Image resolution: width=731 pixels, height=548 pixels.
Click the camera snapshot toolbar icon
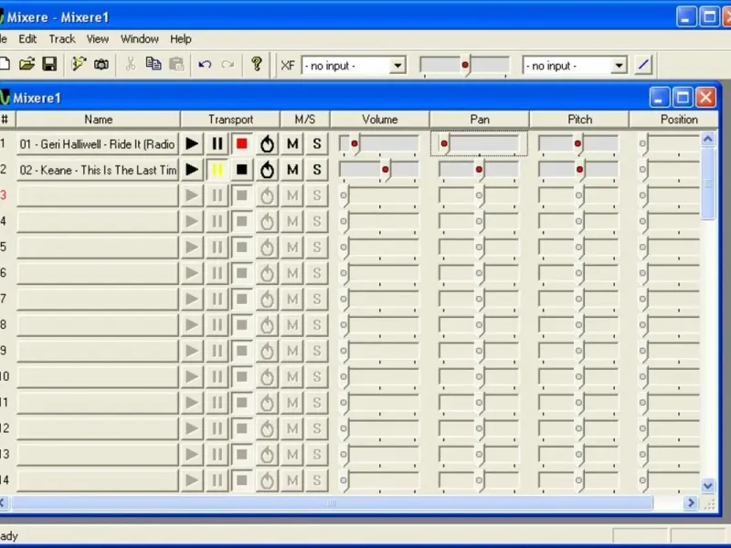pos(101,64)
